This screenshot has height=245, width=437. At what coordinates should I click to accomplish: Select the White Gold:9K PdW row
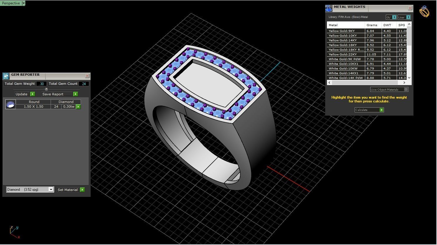pos(367,59)
